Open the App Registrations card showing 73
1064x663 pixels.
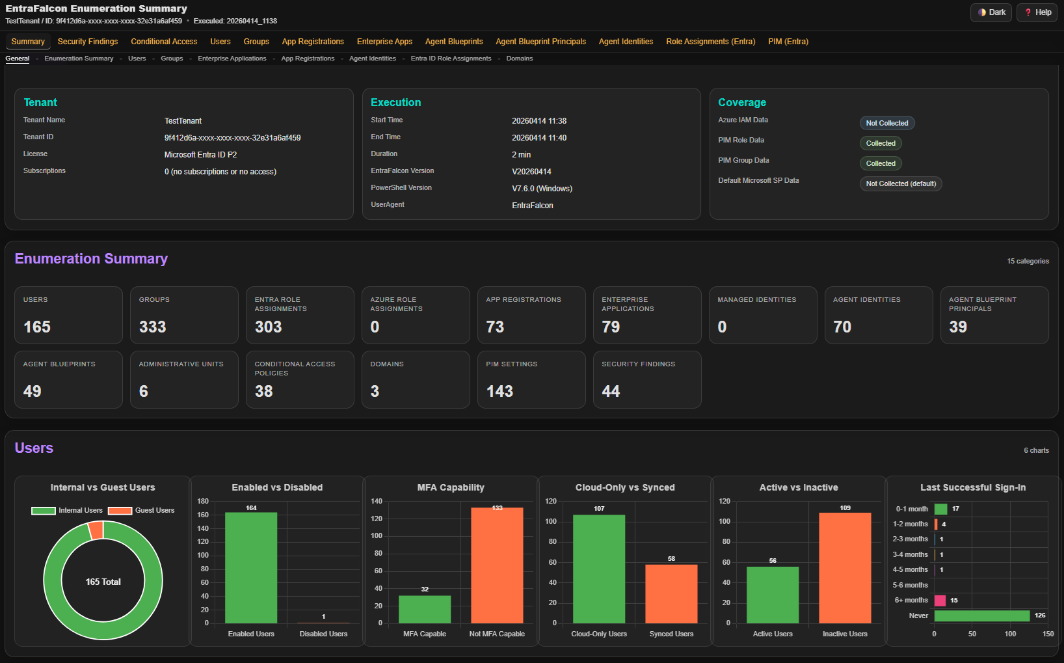(x=531, y=315)
